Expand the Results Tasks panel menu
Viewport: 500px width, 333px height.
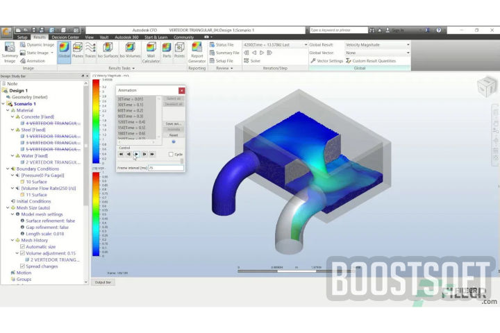click(x=122, y=68)
